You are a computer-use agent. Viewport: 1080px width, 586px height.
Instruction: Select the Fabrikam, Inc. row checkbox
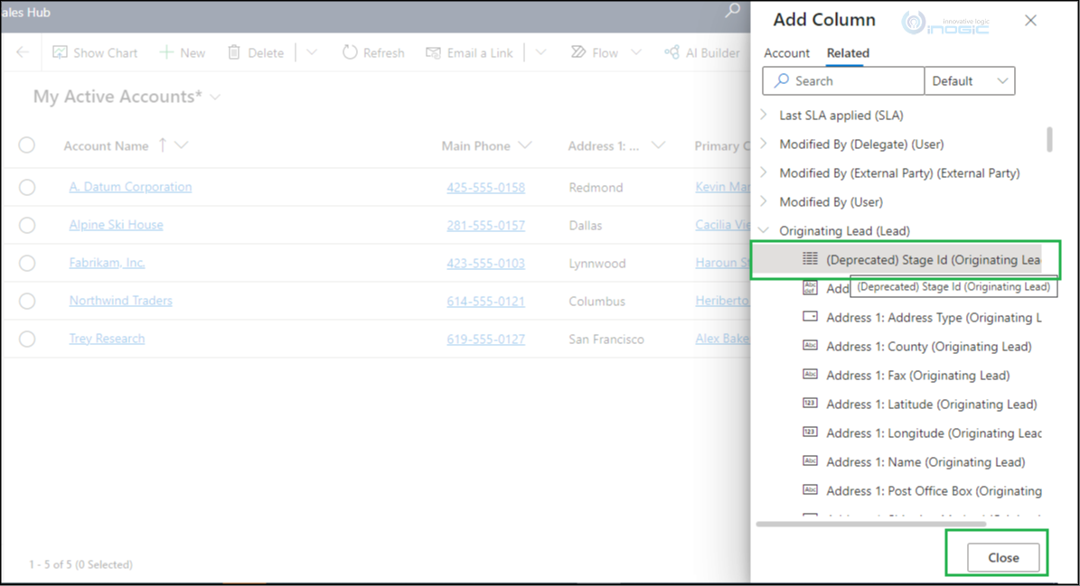27,263
